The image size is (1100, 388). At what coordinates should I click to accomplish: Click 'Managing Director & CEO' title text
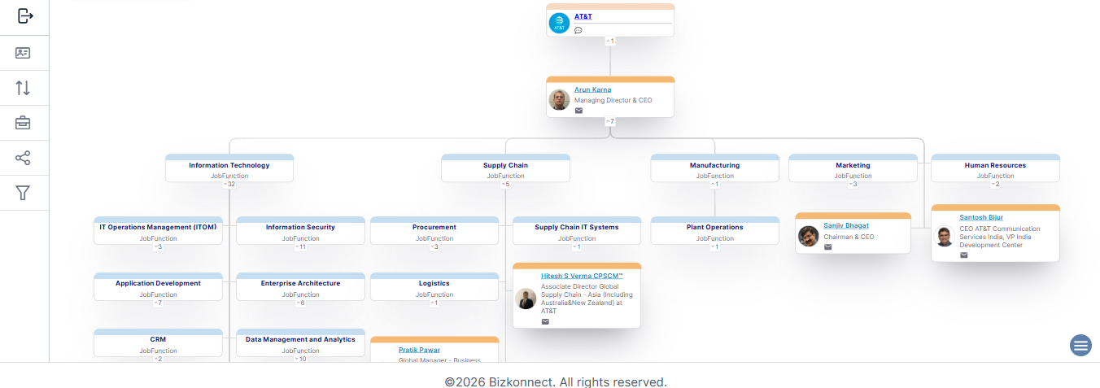tap(613, 100)
